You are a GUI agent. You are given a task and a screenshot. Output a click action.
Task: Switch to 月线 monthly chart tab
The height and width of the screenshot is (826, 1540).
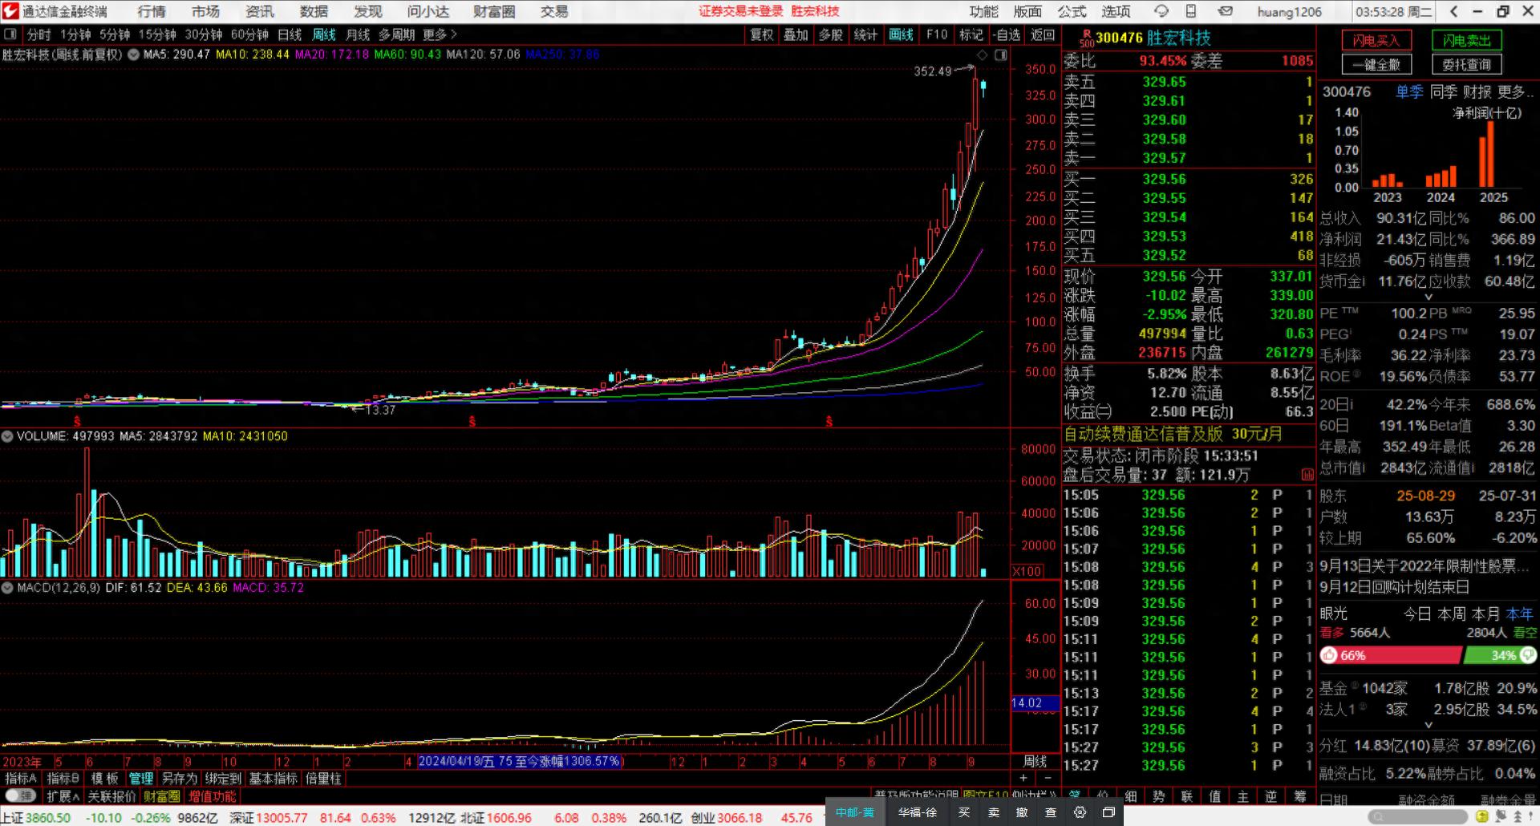[x=358, y=34]
